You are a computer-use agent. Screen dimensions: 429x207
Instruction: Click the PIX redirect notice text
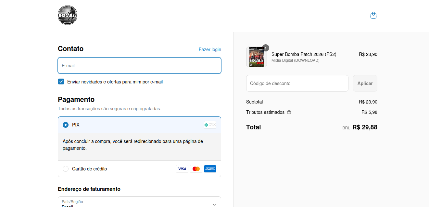point(133,145)
